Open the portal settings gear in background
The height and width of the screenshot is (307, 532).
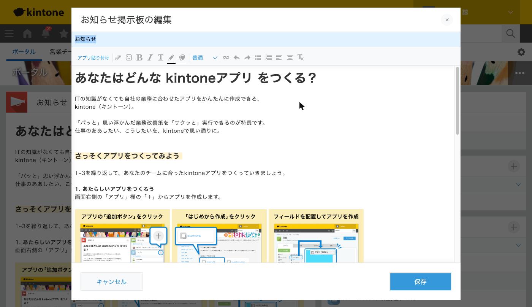521,52
